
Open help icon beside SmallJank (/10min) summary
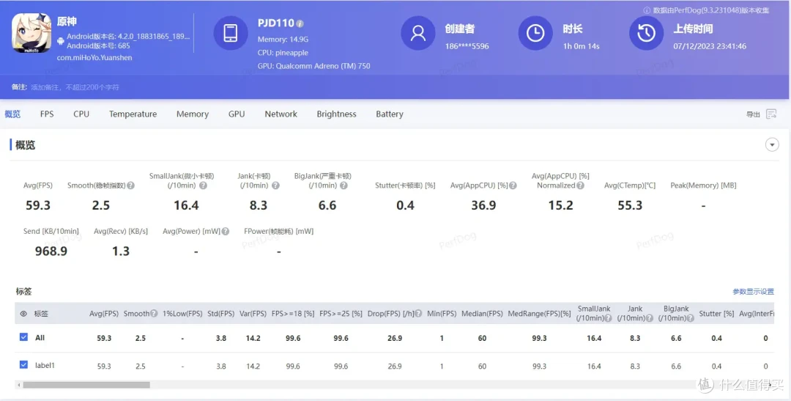click(203, 185)
